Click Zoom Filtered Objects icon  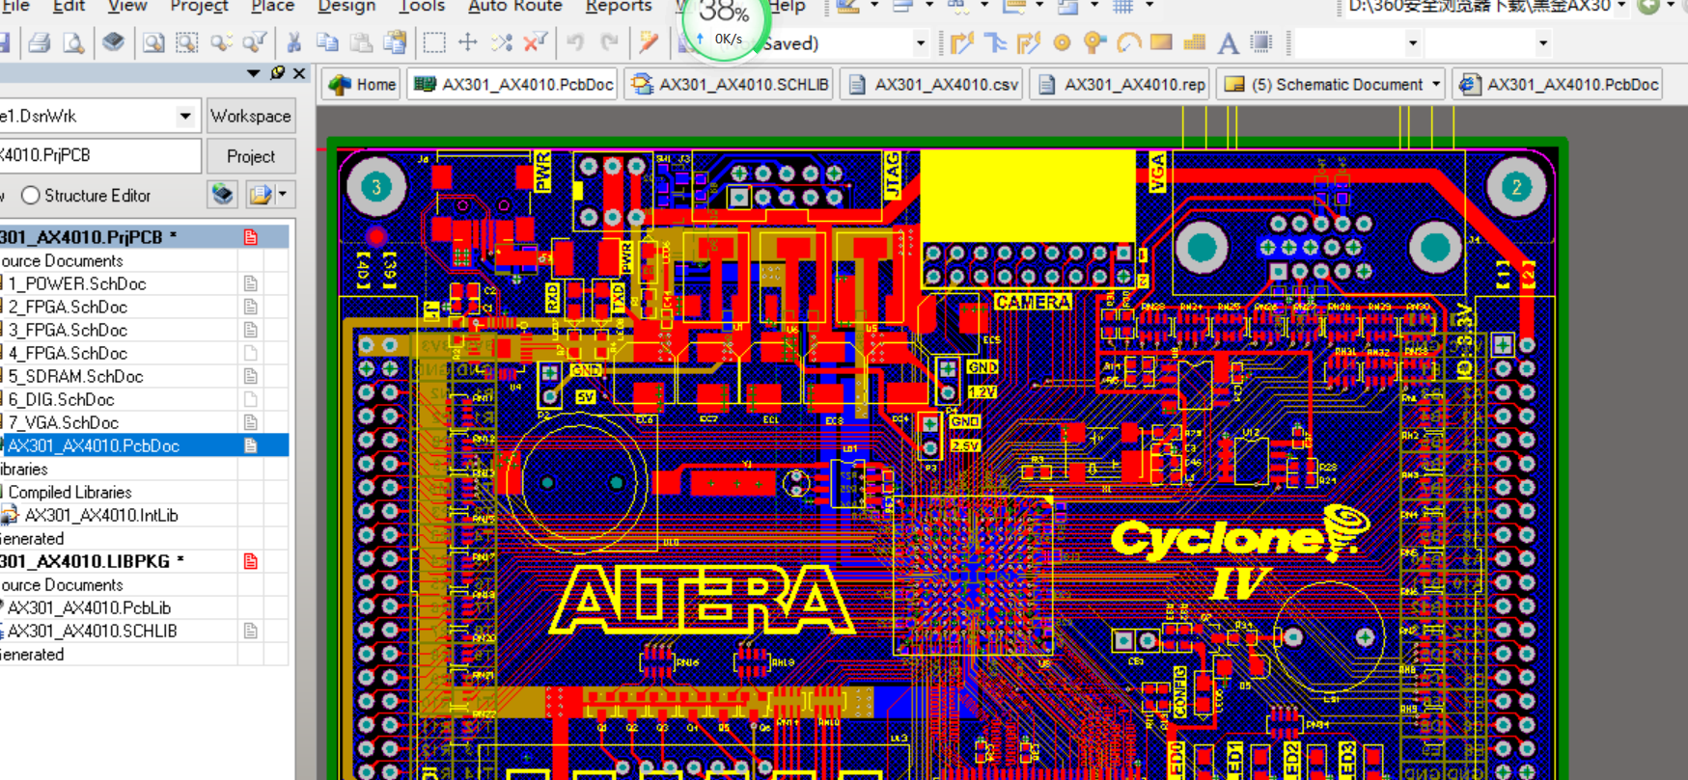tap(255, 42)
